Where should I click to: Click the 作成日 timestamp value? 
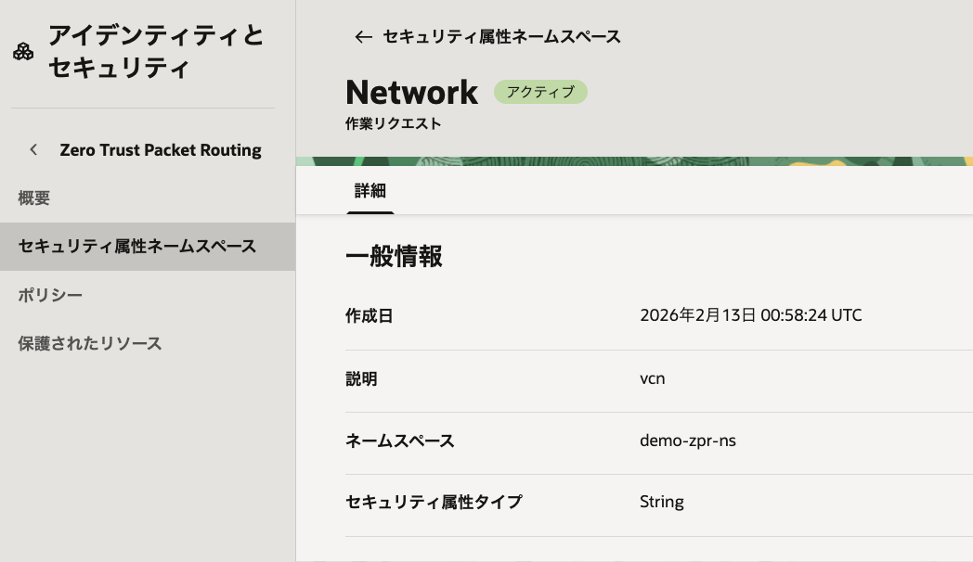750,315
